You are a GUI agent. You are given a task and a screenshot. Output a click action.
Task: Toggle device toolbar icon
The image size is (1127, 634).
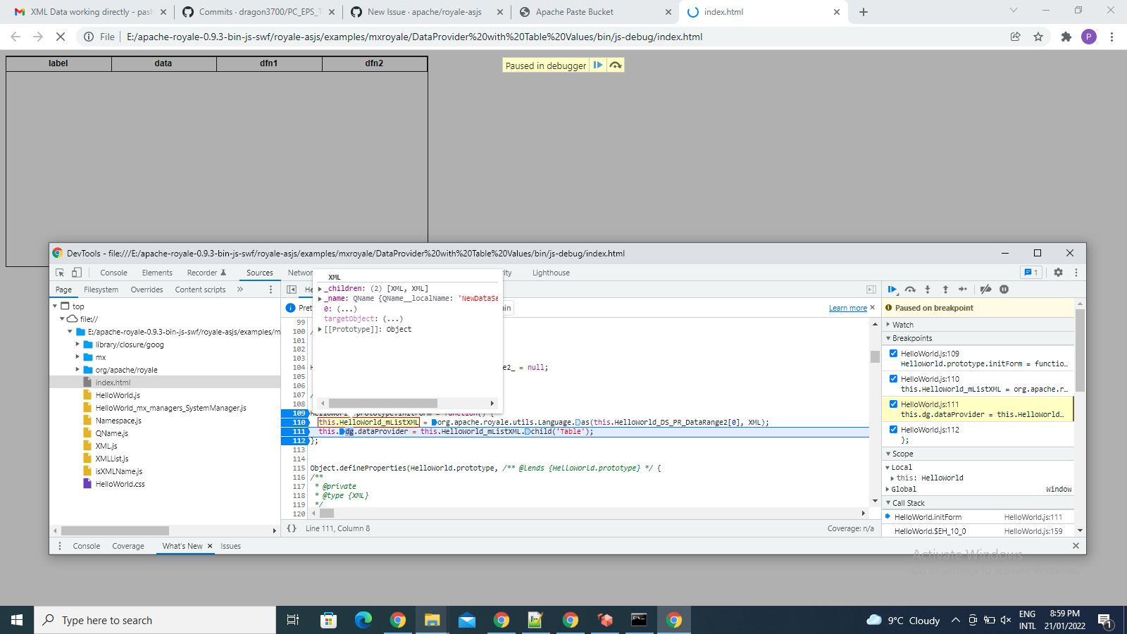(x=77, y=273)
